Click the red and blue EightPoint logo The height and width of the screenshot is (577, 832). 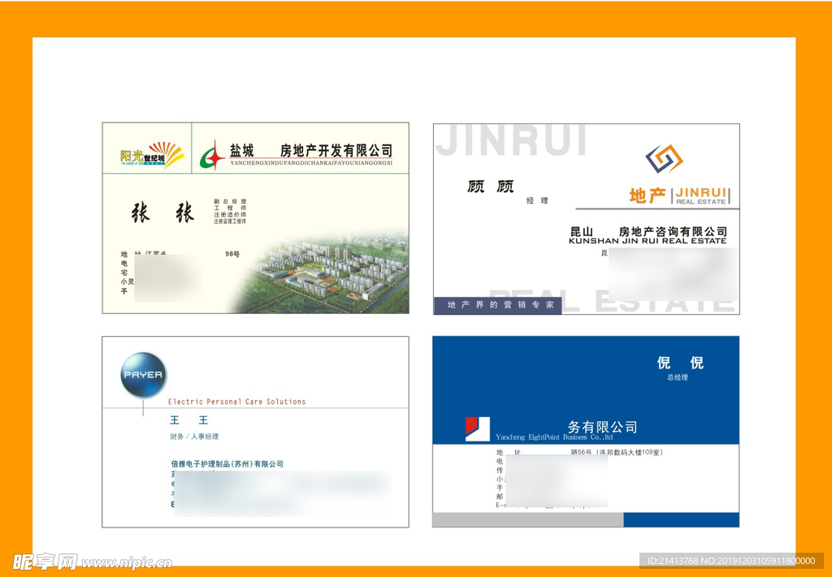477,428
